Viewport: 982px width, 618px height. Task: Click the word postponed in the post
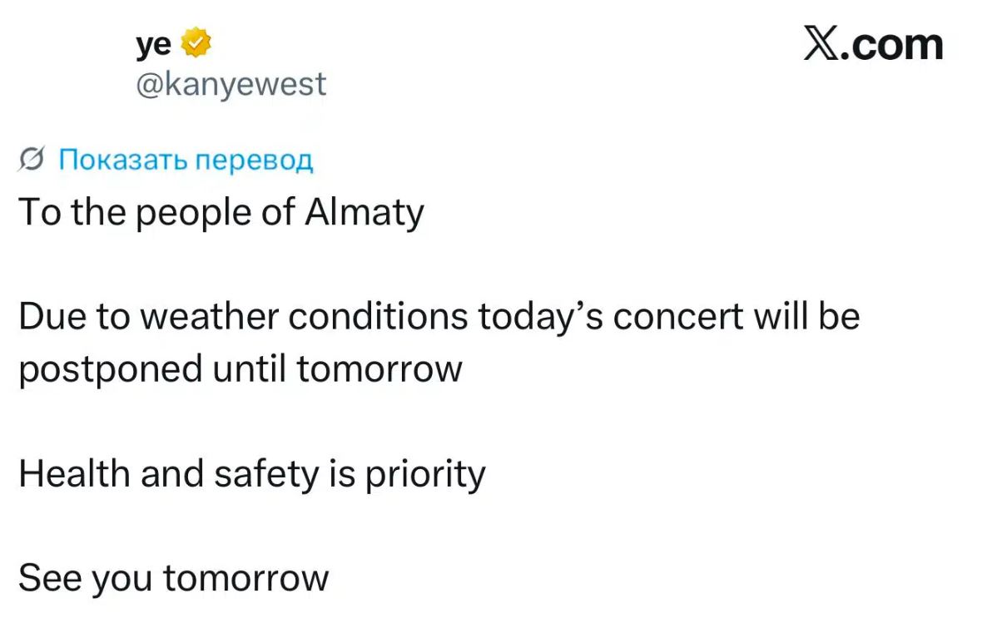pyautogui.click(x=111, y=369)
